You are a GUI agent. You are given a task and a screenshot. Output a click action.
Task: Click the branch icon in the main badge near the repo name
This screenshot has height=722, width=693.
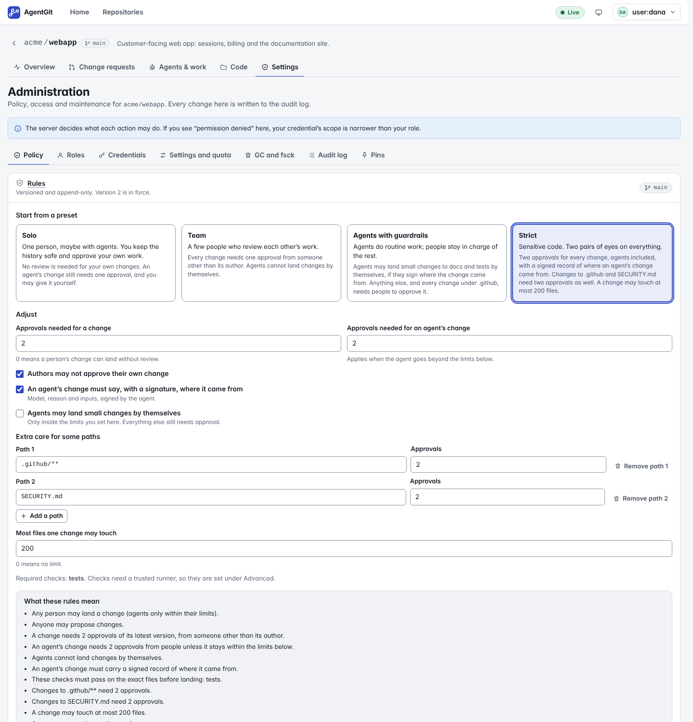pos(88,43)
